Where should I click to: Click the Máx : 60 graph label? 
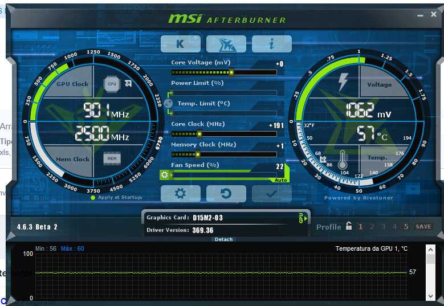pos(72,248)
